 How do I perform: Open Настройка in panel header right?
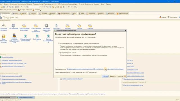pyautogui.click(x=172, y=17)
